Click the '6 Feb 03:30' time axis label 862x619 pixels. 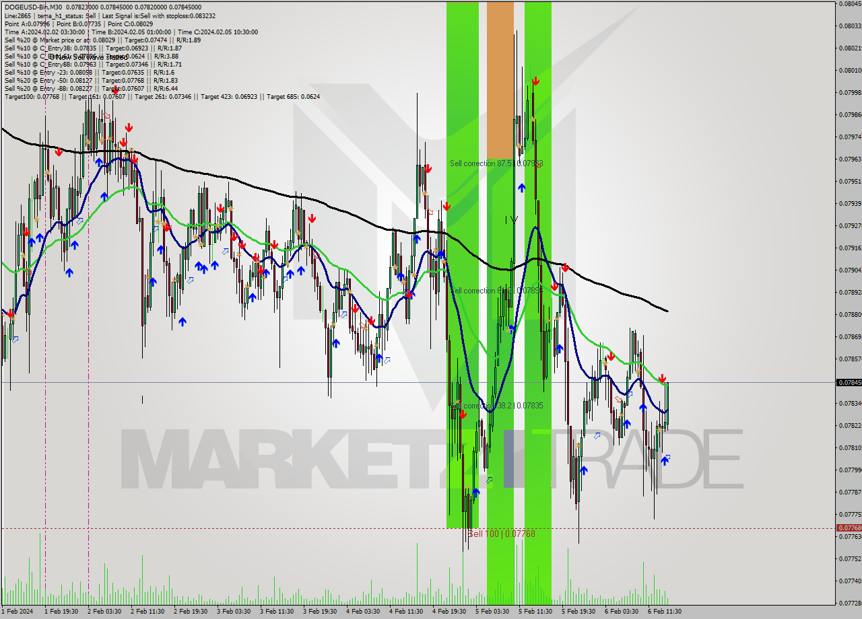tap(621, 612)
